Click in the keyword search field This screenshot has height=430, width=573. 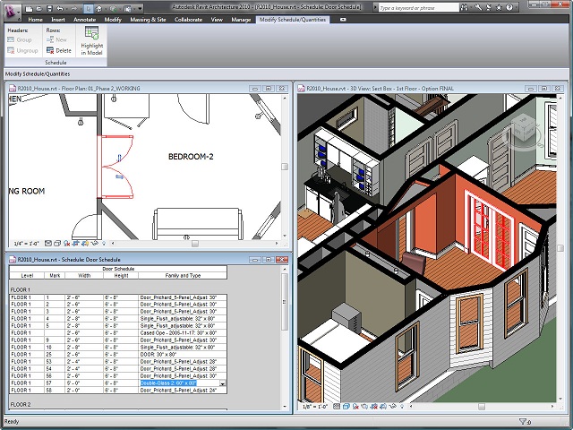[418, 8]
